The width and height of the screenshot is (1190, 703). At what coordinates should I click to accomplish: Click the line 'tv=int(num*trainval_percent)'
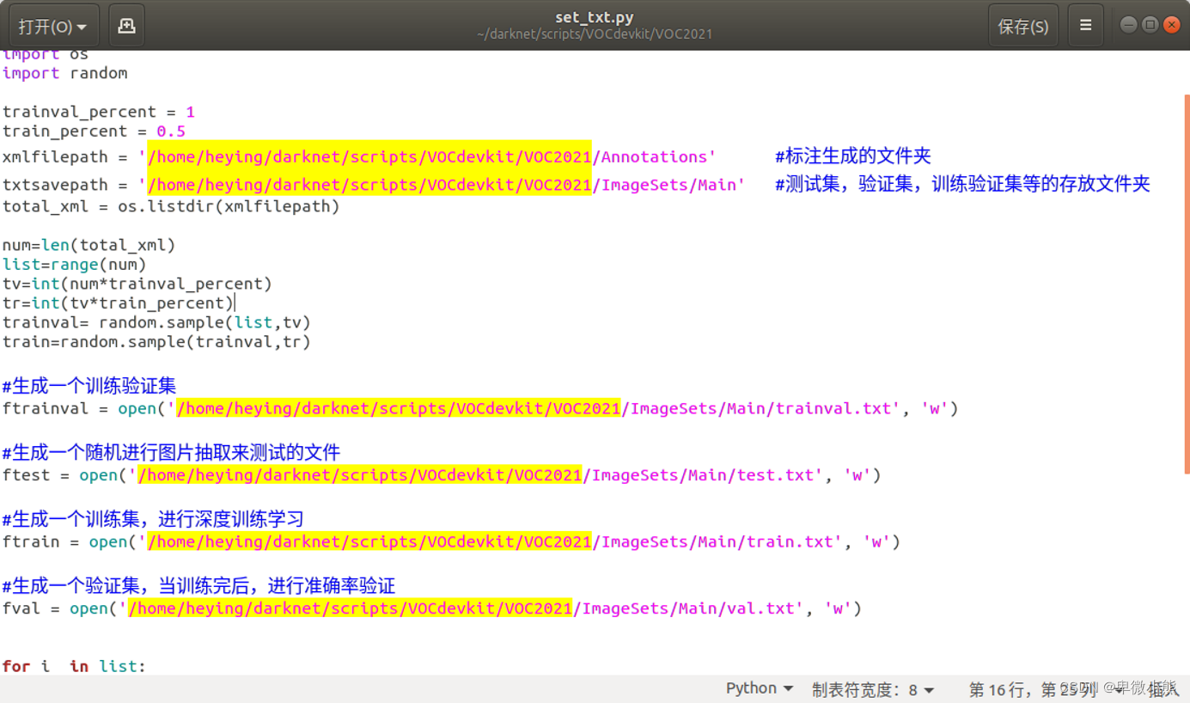tap(137, 284)
